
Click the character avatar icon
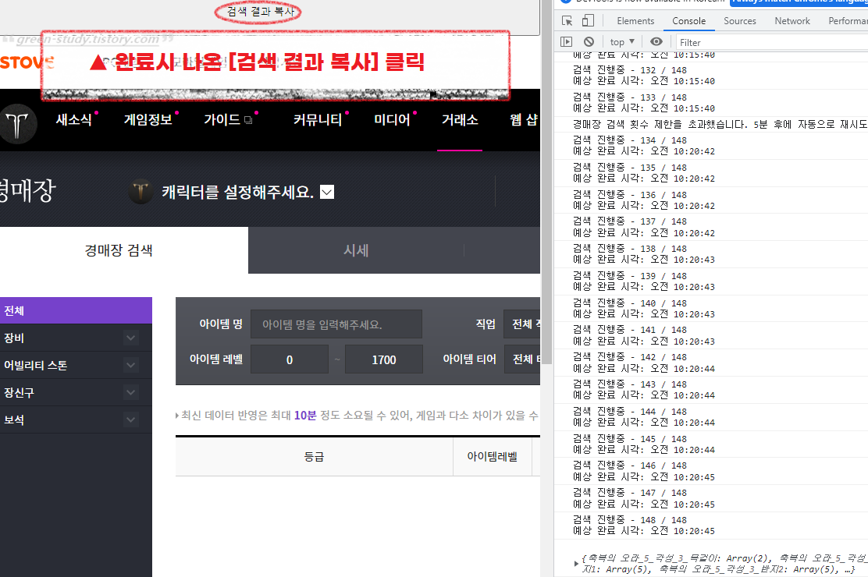(141, 192)
